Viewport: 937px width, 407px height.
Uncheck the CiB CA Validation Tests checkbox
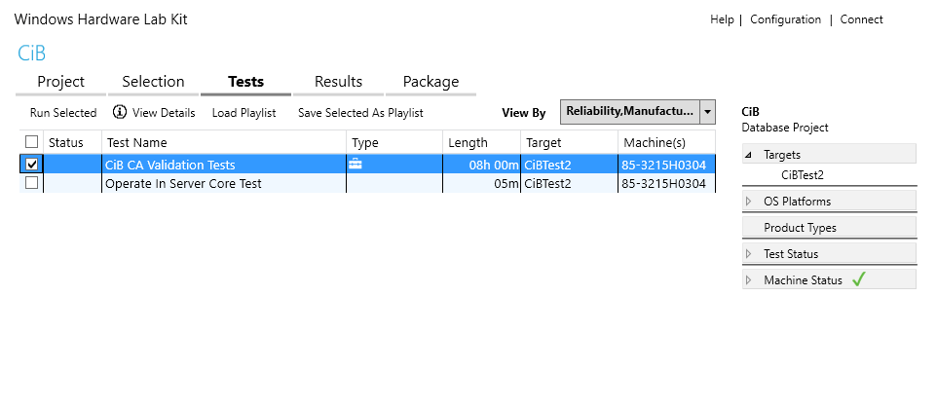coord(32,165)
